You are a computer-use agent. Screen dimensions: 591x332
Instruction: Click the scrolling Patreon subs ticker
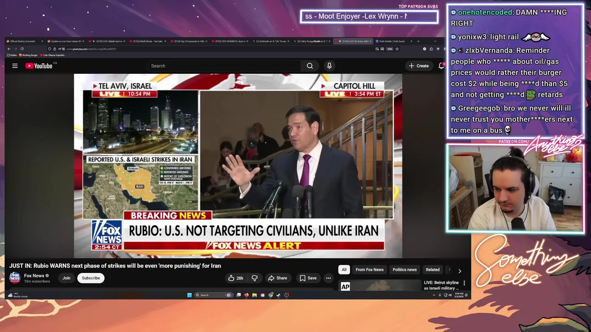point(369,17)
